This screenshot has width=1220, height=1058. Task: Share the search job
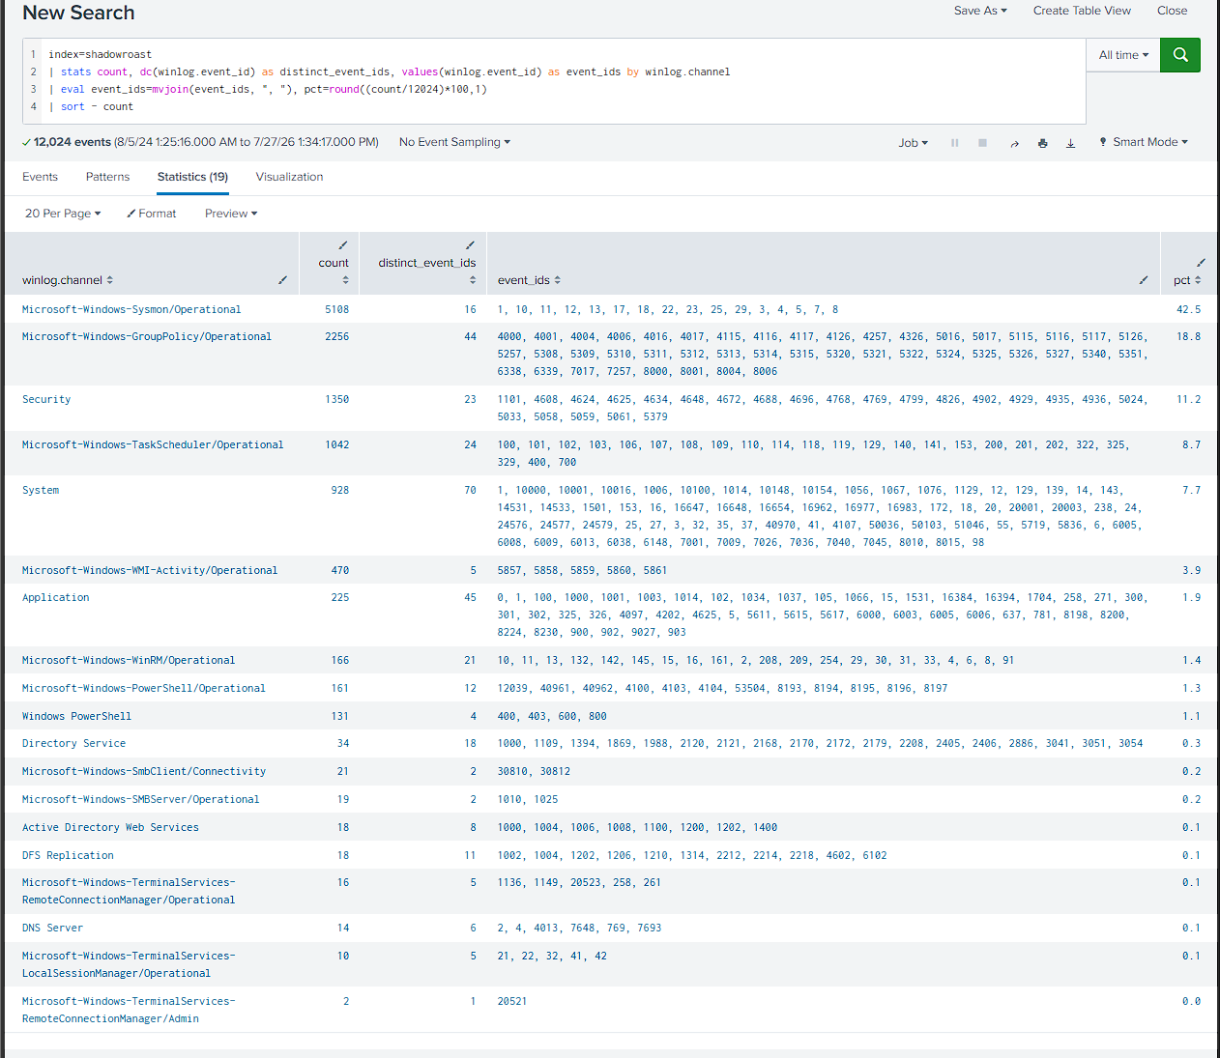(x=1014, y=143)
